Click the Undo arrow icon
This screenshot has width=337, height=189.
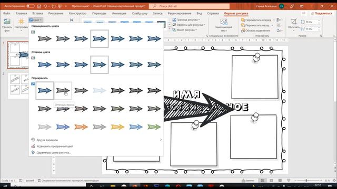tap(45, 6)
